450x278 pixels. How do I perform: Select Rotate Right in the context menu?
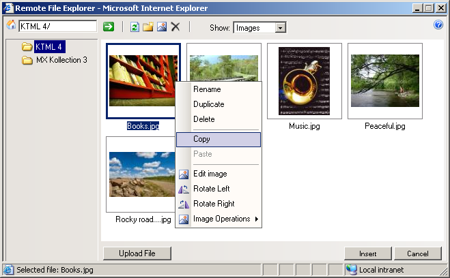[219, 204]
